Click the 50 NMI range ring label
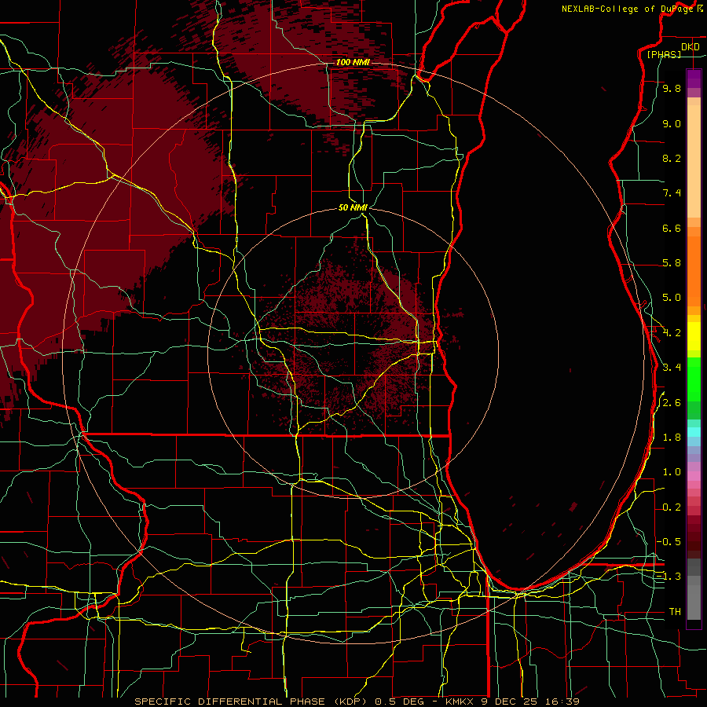The image size is (707, 707). (353, 207)
